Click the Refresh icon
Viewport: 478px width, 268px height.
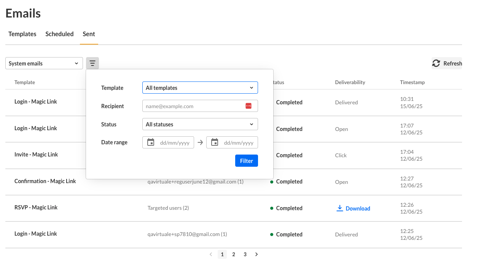pyautogui.click(x=436, y=64)
